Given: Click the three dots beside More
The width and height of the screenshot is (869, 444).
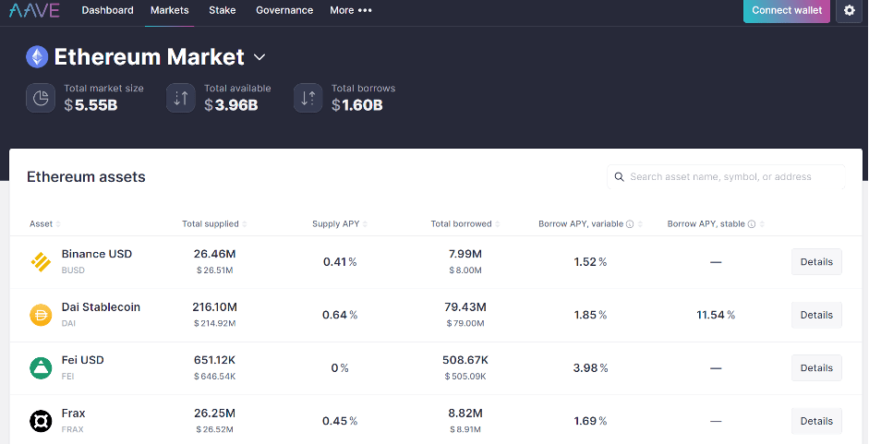Looking at the screenshot, I should (x=365, y=10).
